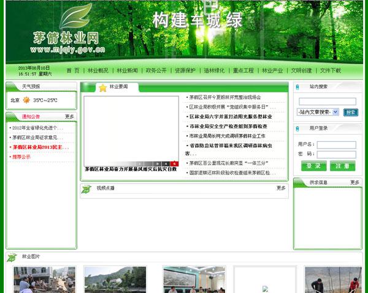The width and height of the screenshot is (368, 293).
Task: Click the leaf icon beside 林业图片
Action: coord(12,258)
